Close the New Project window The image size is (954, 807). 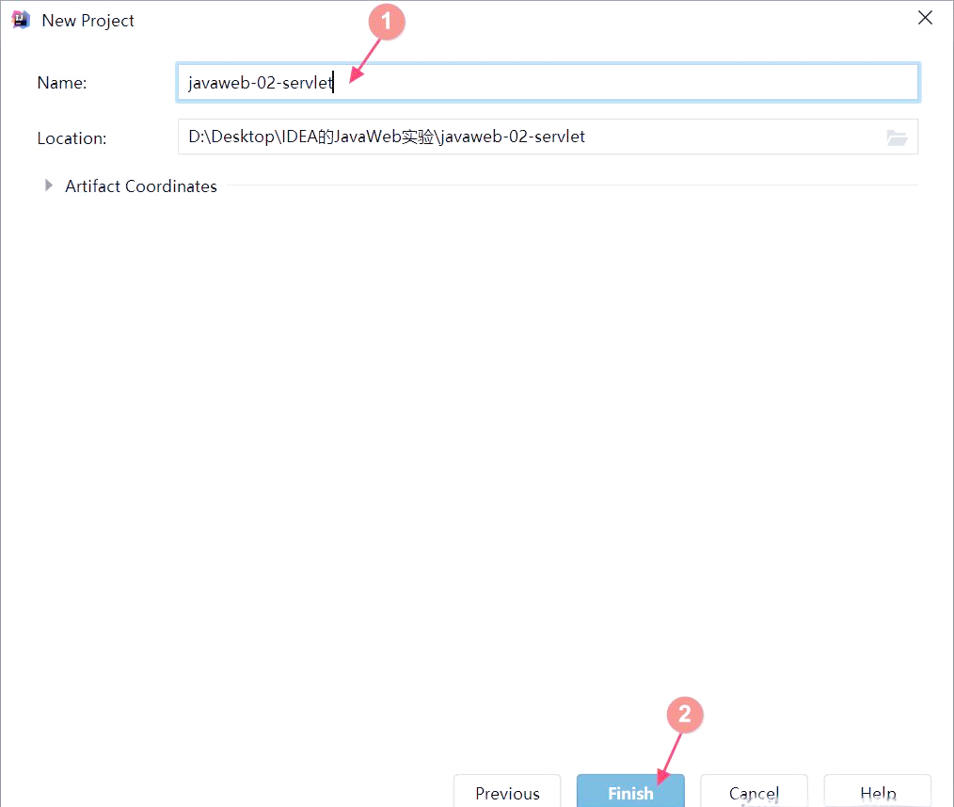coord(925,18)
